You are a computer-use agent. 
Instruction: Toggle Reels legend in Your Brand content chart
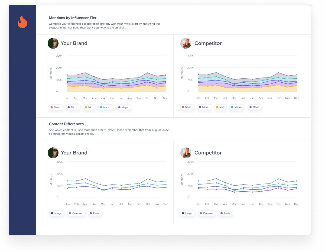coord(95,213)
